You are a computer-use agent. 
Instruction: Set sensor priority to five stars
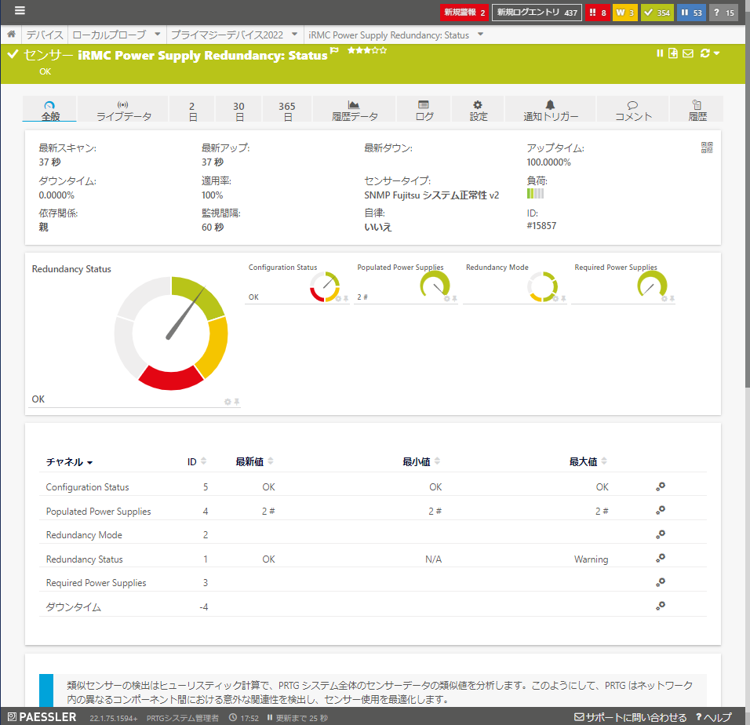[383, 49]
